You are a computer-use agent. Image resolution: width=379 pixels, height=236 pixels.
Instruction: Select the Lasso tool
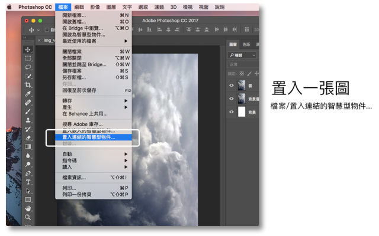pyautogui.click(x=28, y=67)
